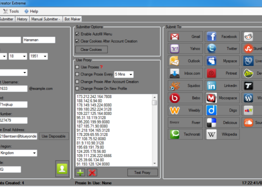Submit to Facebook icon
Viewport: 262px width, 187px height.
212,37
